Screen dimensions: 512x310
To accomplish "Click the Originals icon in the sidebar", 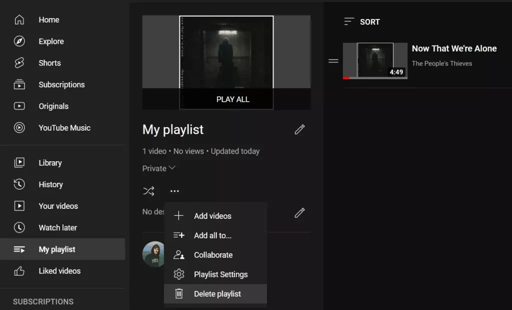I will coord(19,106).
